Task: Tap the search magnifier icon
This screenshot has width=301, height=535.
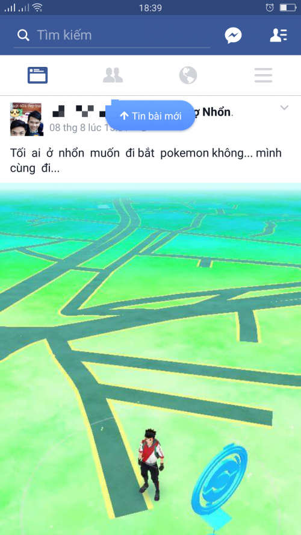Action: pos(23,35)
